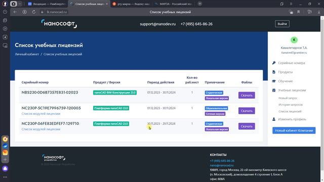The image size is (324, 182).
Task: Launch the Alice assistant icon
Action: (5, 168)
